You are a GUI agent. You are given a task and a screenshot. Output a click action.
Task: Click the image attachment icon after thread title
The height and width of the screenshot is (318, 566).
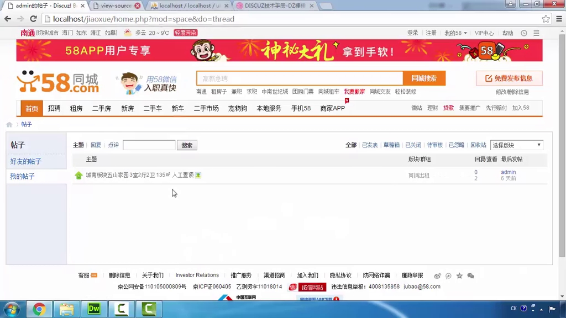tap(198, 175)
